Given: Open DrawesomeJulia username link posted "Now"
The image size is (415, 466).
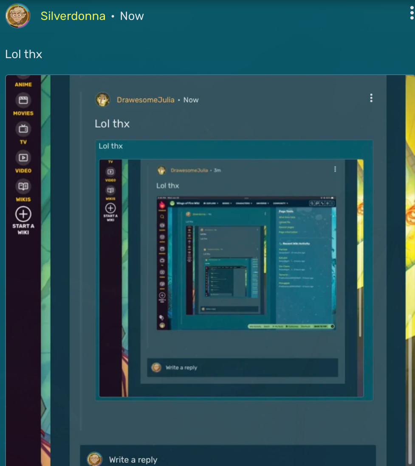Looking at the screenshot, I should tap(145, 100).
